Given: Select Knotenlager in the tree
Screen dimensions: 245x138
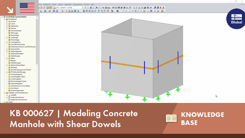Looking at the screenshot, I should [15, 35].
